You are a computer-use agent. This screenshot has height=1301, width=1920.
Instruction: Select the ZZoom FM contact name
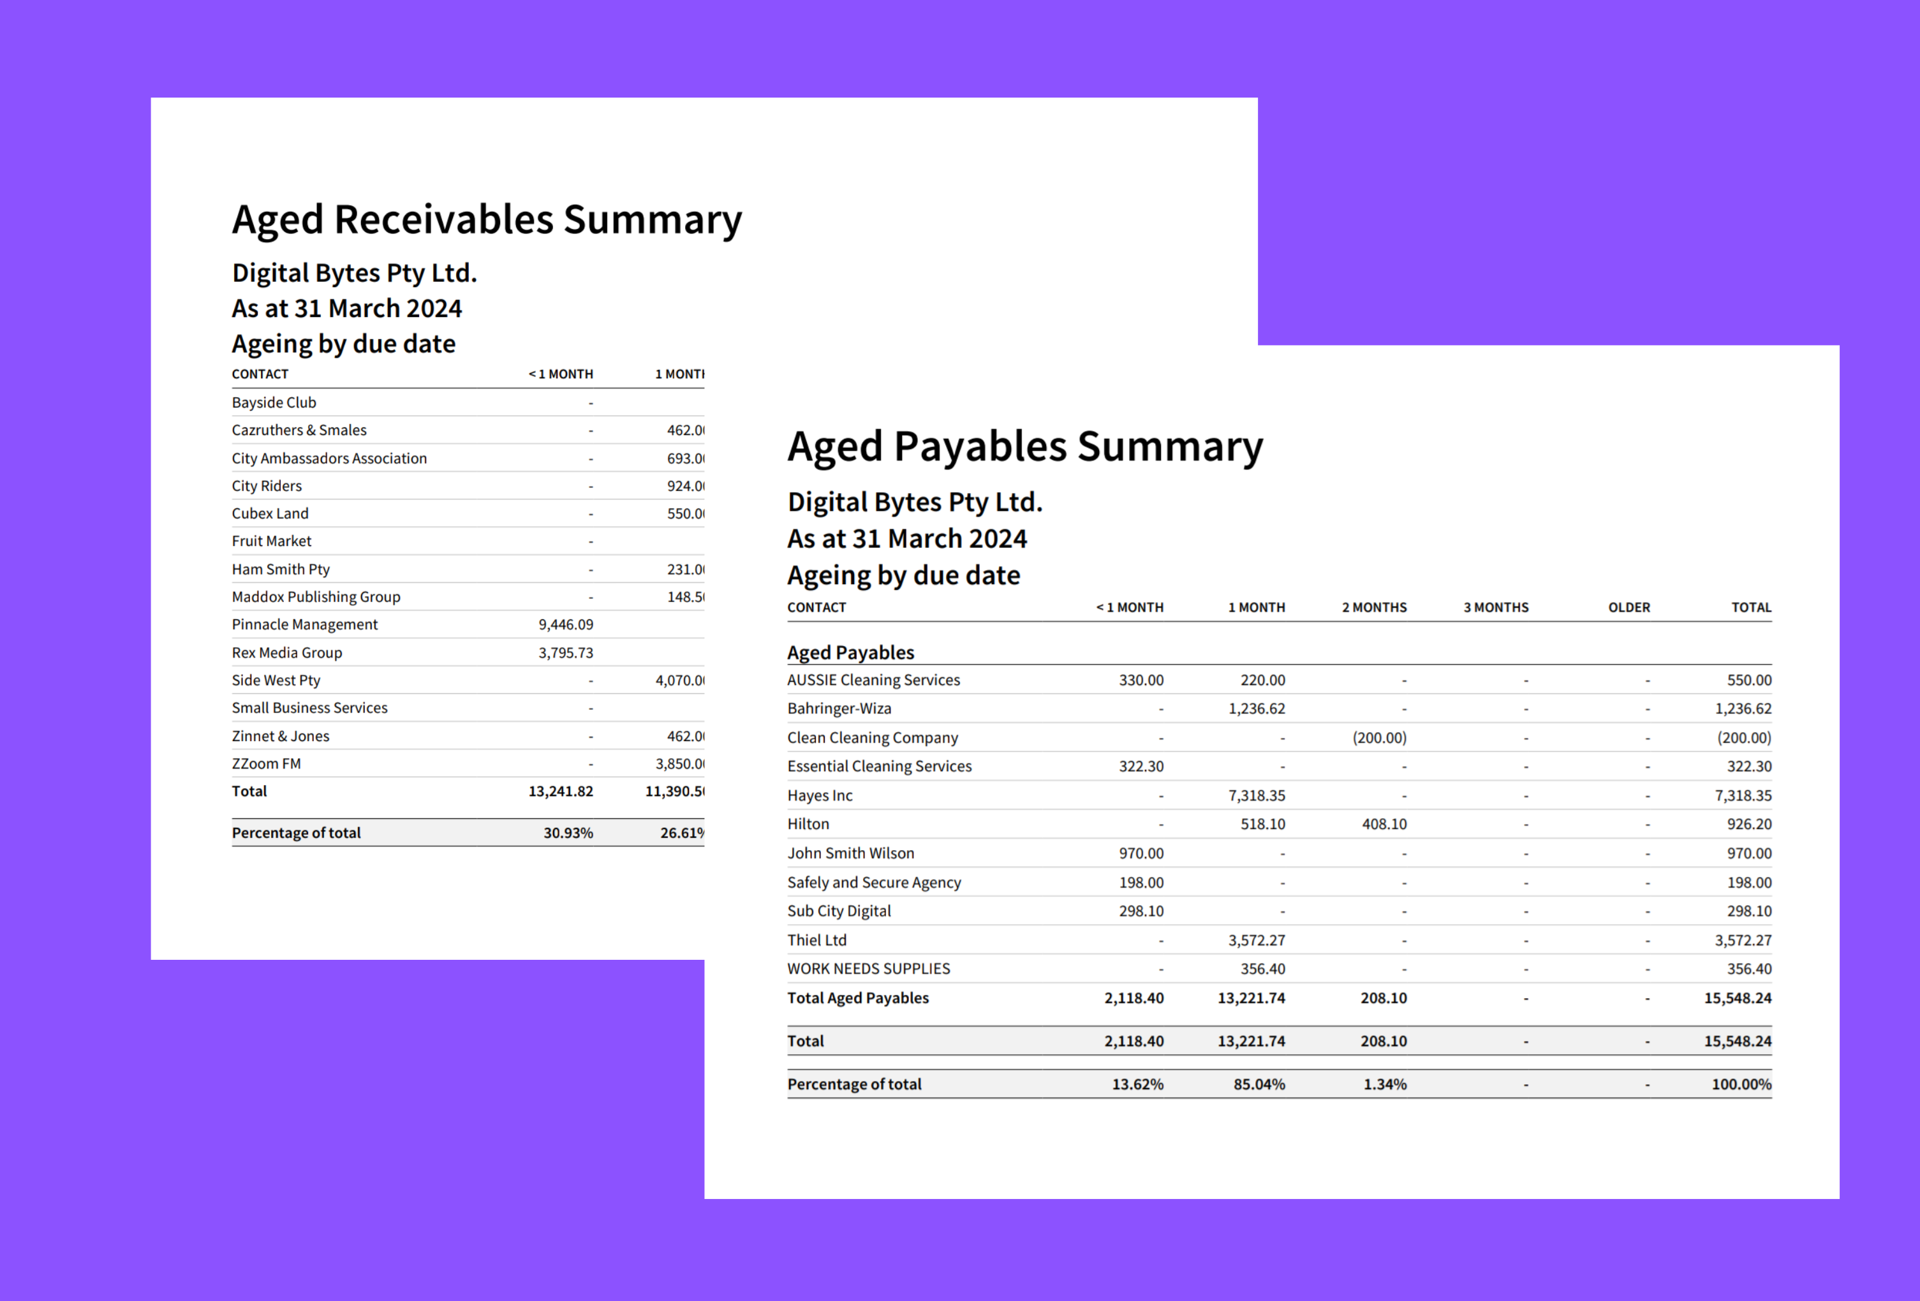coord(266,763)
